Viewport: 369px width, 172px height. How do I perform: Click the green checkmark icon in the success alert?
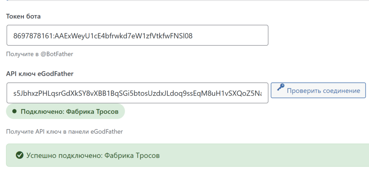[x=19, y=155]
